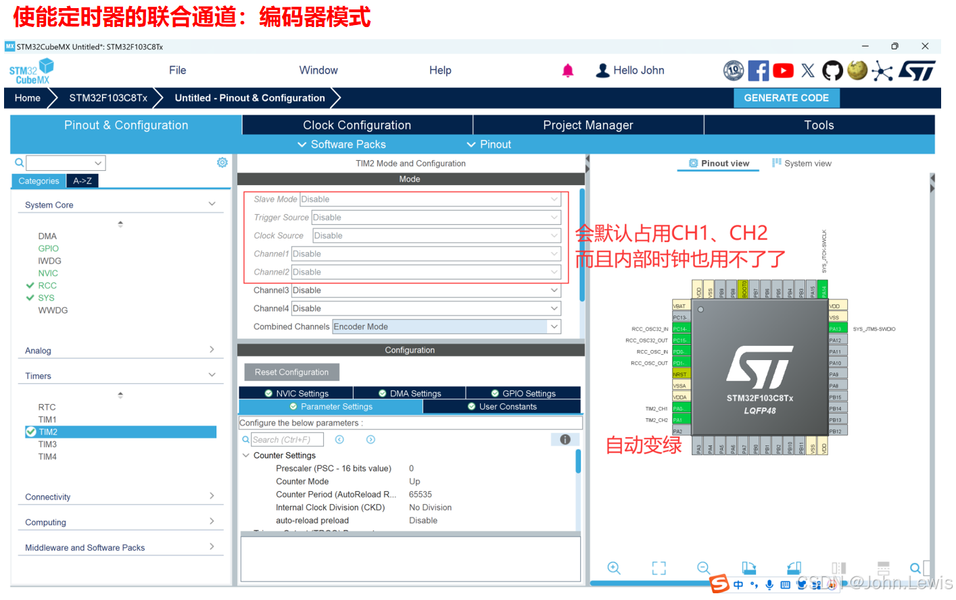The height and width of the screenshot is (600, 956).
Task: Collapse the Counter Settings group
Action: coord(246,455)
